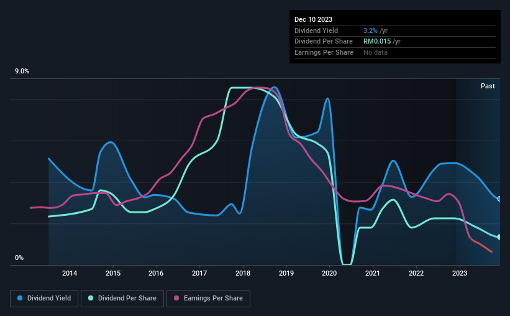The height and width of the screenshot is (316, 510).
Task: Click the 9.0% y-axis label
Action: coord(22,72)
